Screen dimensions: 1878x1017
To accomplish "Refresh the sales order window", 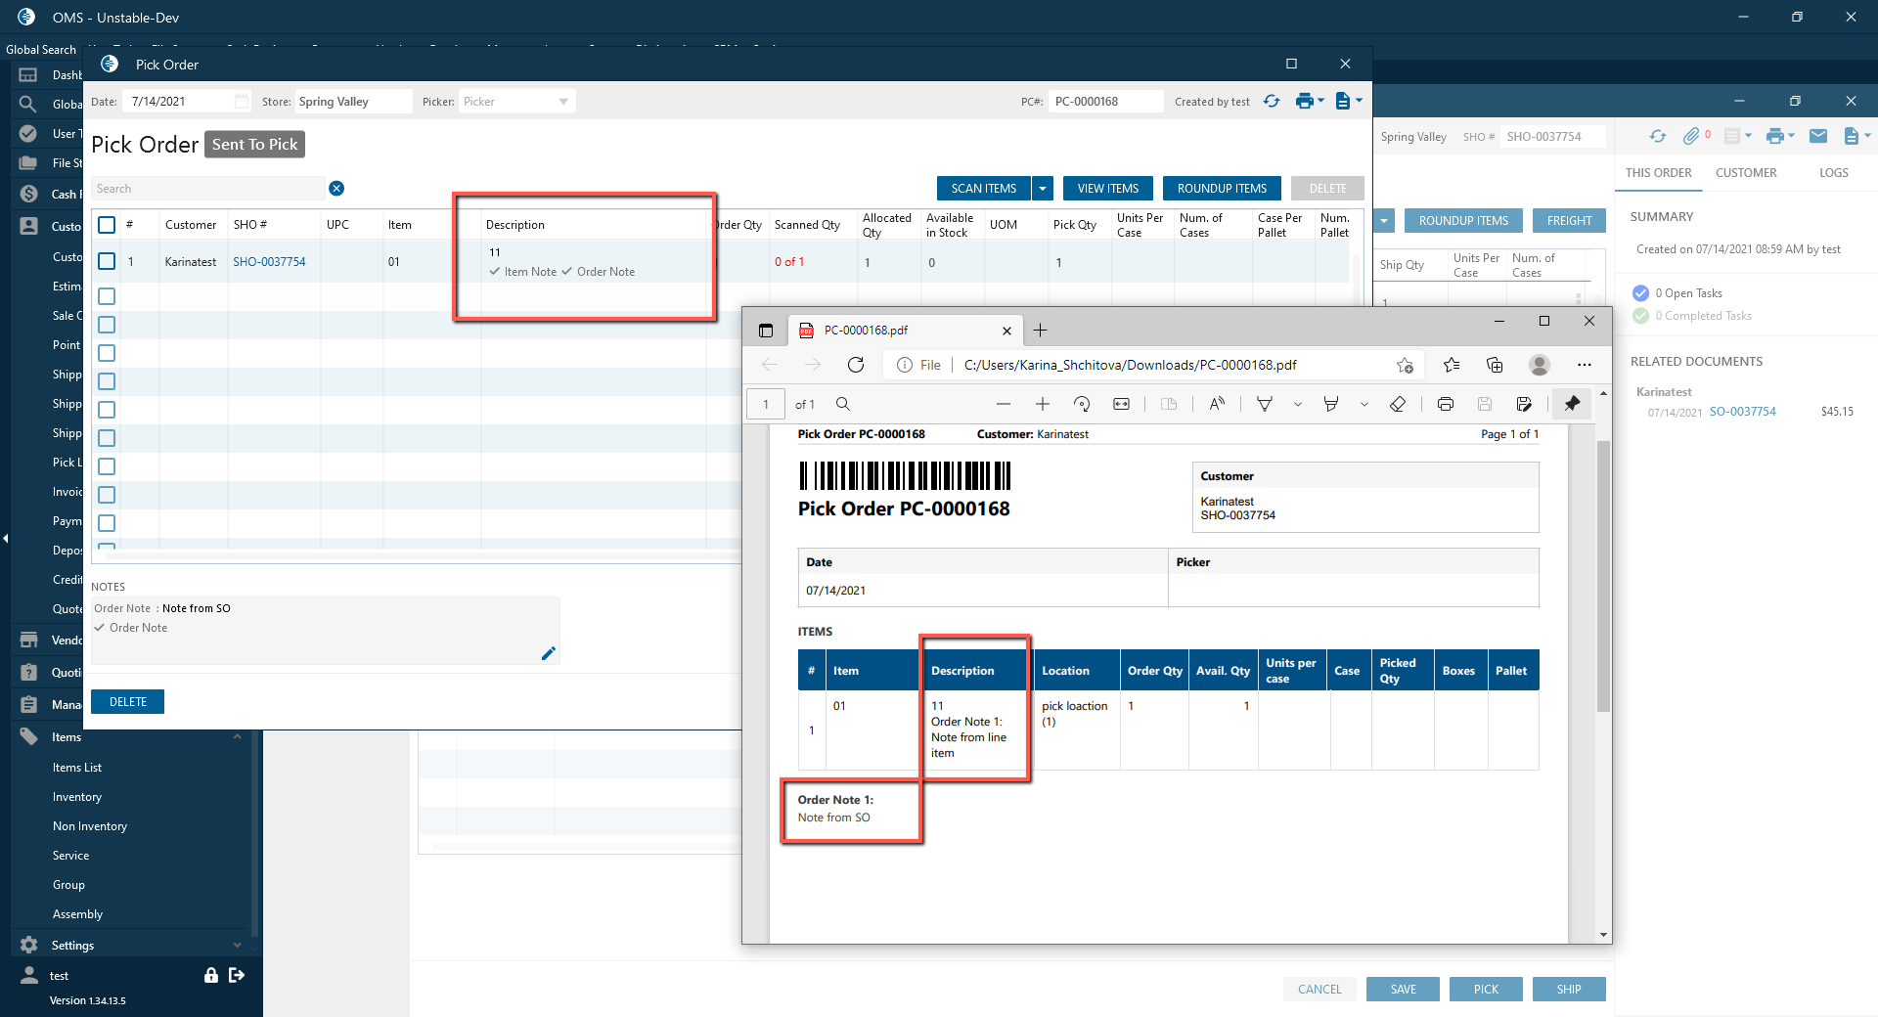I will (1658, 137).
